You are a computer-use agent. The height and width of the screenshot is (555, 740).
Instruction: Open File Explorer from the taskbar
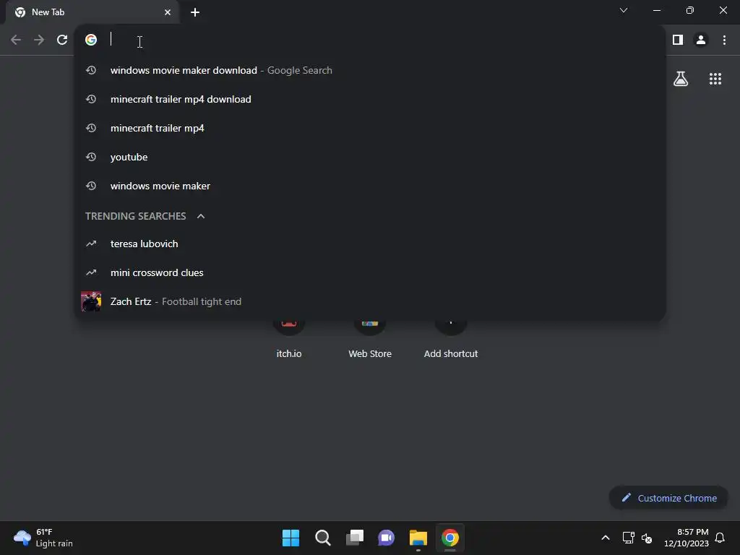coord(418,538)
